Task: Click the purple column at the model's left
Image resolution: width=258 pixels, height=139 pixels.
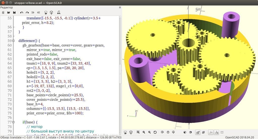Action: coord(140,69)
